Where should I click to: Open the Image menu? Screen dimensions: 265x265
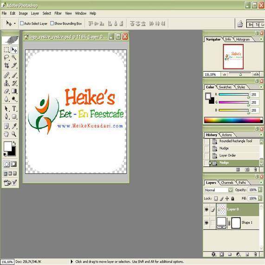pos(23,14)
